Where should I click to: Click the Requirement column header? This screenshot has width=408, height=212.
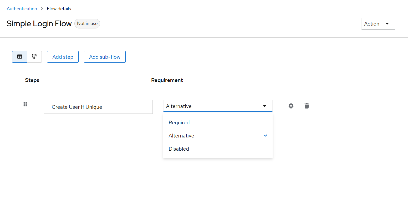(x=167, y=80)
